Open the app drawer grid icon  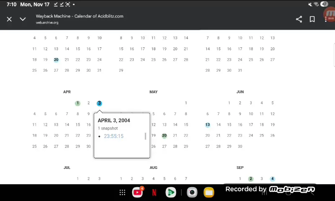coord(122,193)
